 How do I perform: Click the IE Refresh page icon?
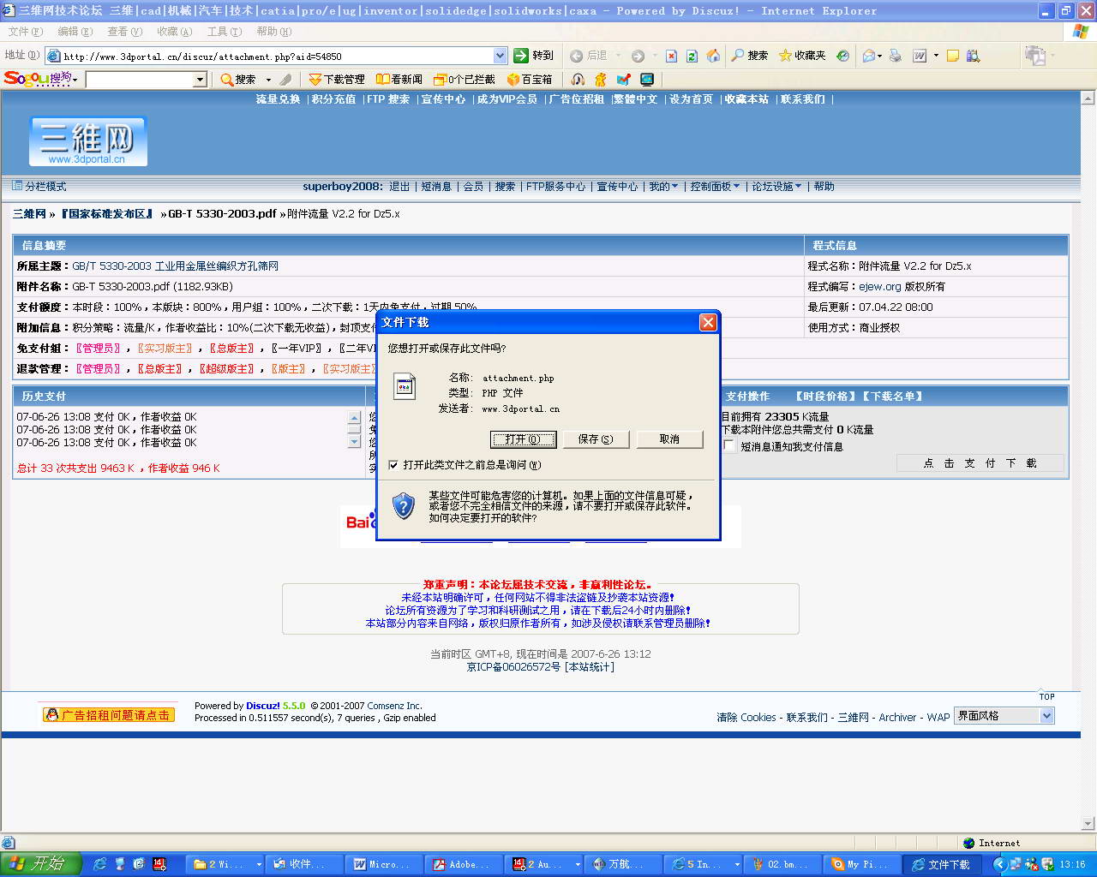(x=692, y=56)
